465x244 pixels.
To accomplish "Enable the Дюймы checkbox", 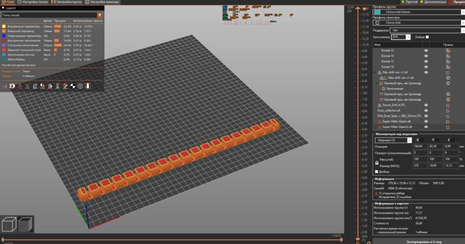I will coord(376,171).
